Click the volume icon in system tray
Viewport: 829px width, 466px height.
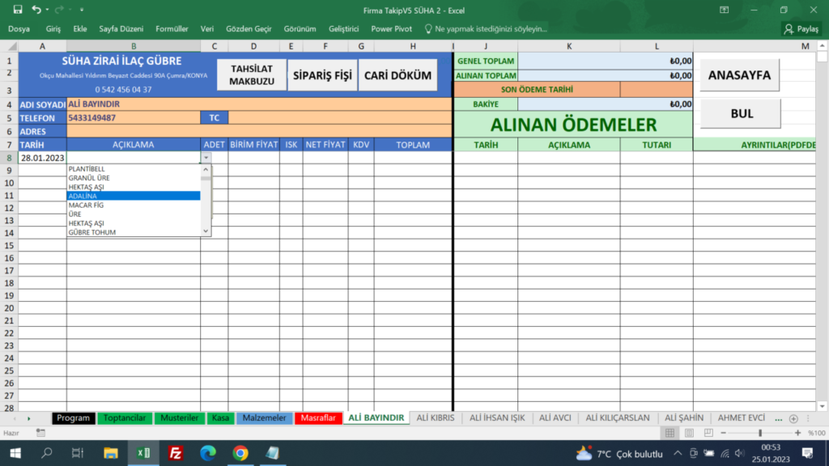(x=739, y=453)
